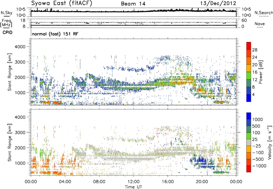
Task: Click the '-1000' label on the velocity colorbar
Action: click(259, 166)
